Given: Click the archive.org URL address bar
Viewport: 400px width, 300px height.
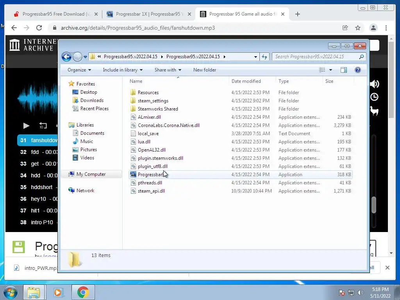Looking at the screenshot, I should 138,28.
